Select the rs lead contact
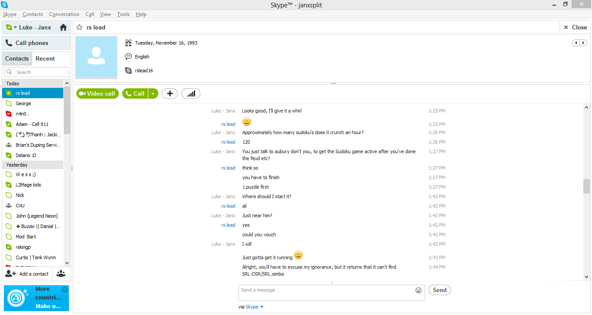 [33, 93]
